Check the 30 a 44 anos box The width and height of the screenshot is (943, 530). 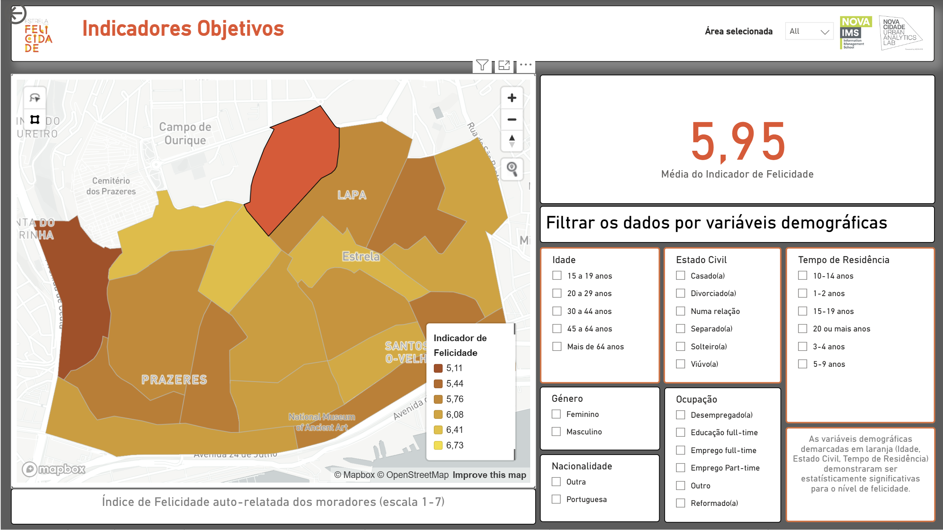click(557, 311)
